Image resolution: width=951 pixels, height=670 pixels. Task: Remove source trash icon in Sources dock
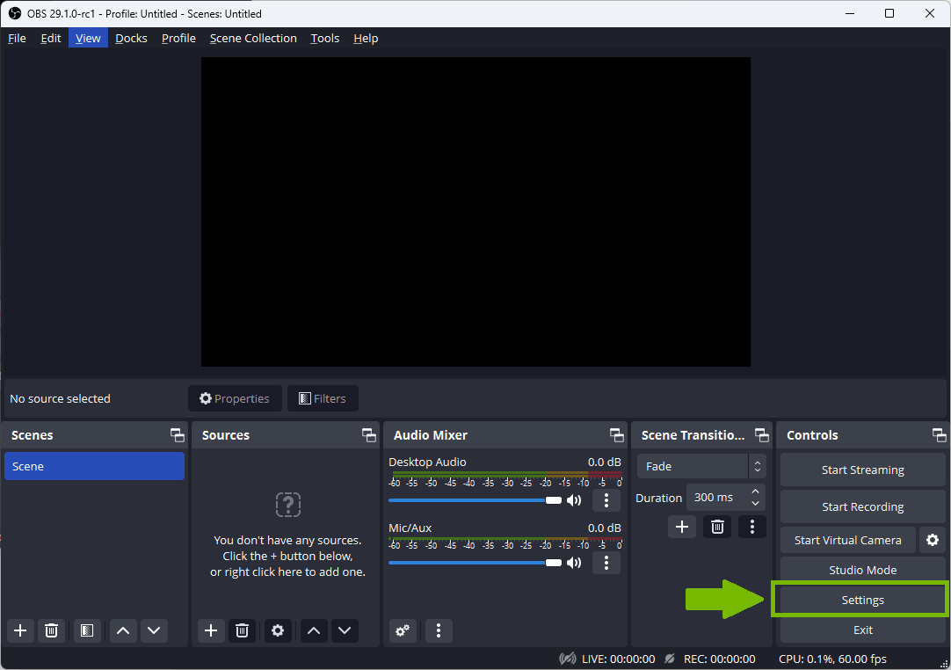(242, 630)
